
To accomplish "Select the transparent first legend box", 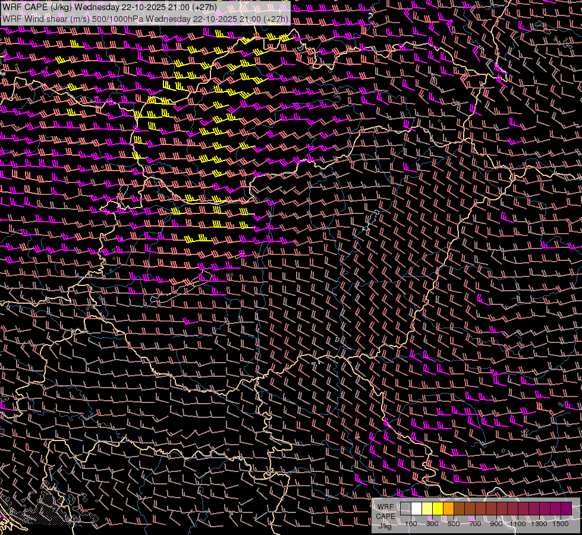I will (x=405, y=509).
